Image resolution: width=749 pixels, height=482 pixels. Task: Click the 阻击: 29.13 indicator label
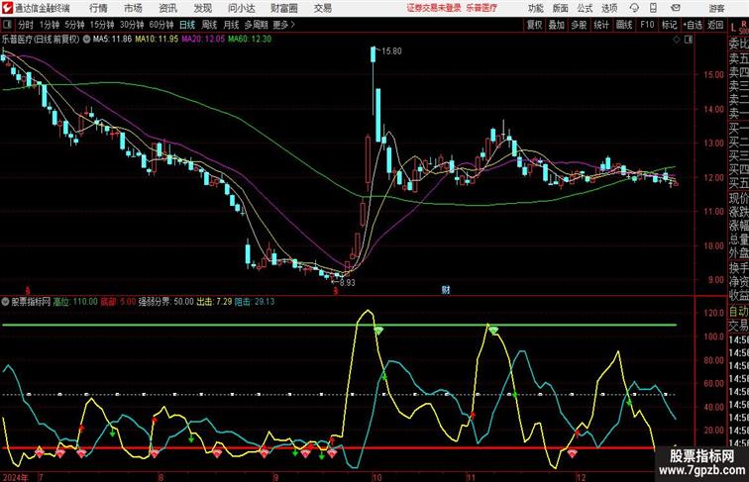pyautogui.click(x=255, y=302)
